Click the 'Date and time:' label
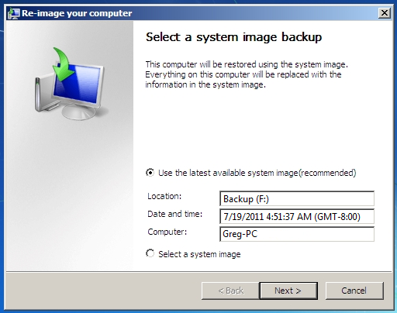Image resolution: width=397 pixels, height=313 pixels. tap(174, 214)
